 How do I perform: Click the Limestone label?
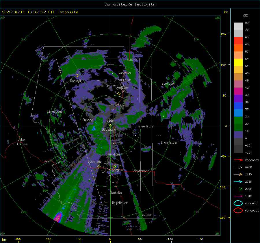pyautogui.click(x=55, y=112)
